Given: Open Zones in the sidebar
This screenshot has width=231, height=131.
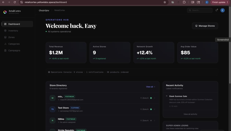Looking at the screenshot, I should click(17, 37).
